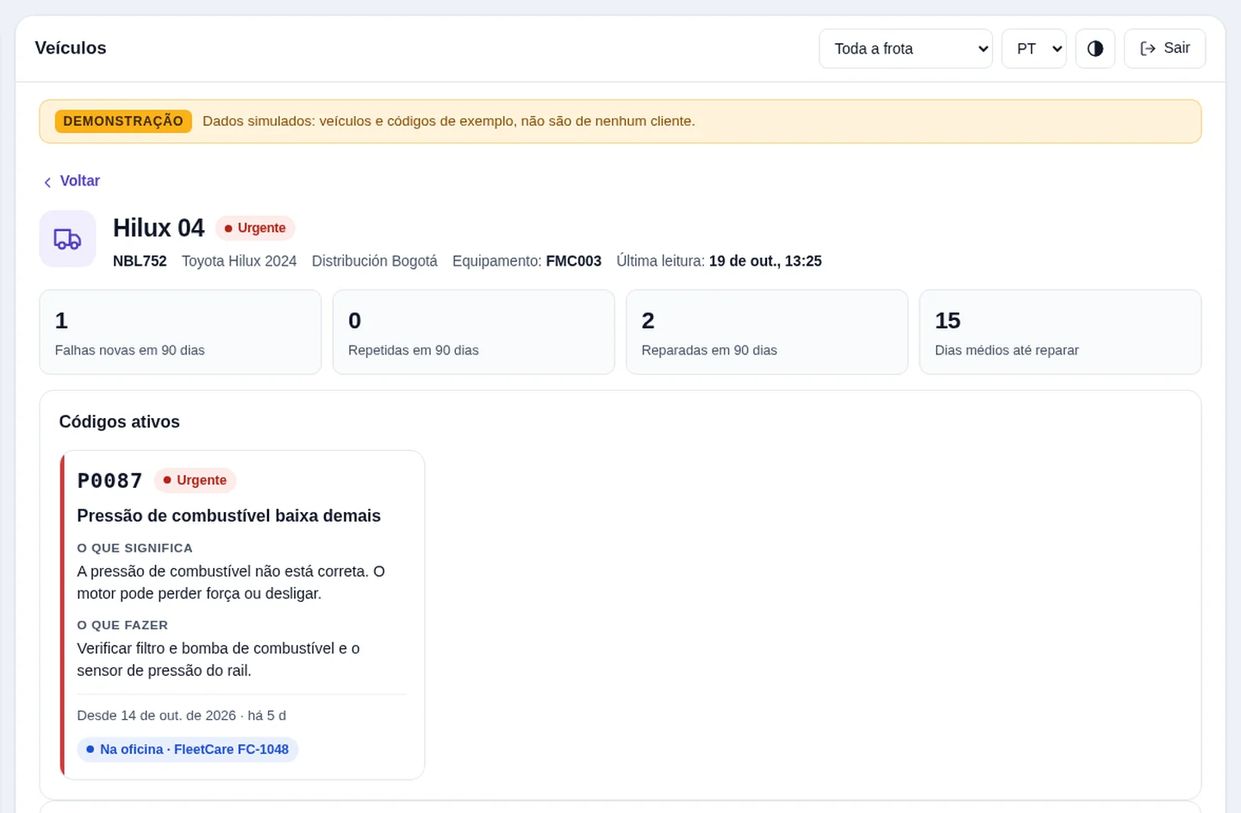1241x813 pixels.
Task: Log out with the Sair button
Action: (1164, 48)
